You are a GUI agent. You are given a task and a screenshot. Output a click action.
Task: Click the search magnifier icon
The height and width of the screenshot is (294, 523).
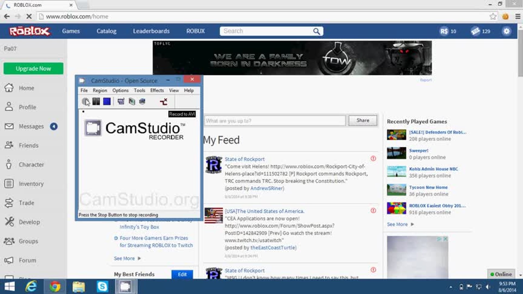pyautogui.click(x=316, y=31)
